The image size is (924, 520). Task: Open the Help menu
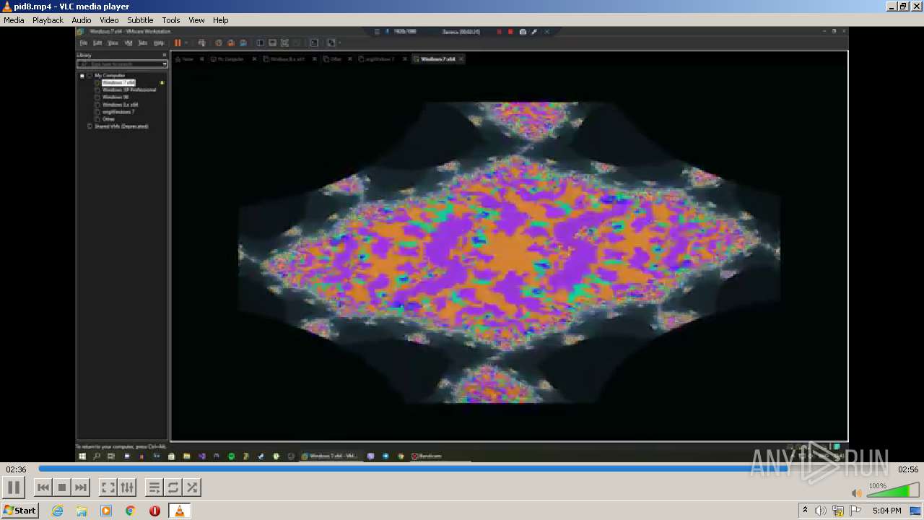coord(221,20)
